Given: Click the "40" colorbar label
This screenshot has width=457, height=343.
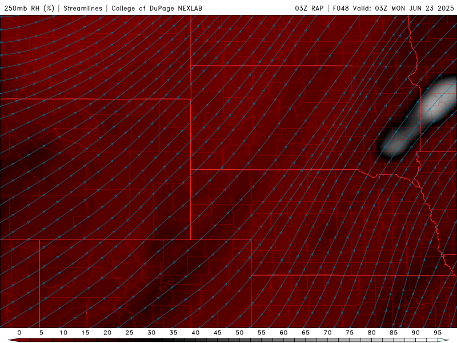Looking at the screenshot, I should coord(195,333).
